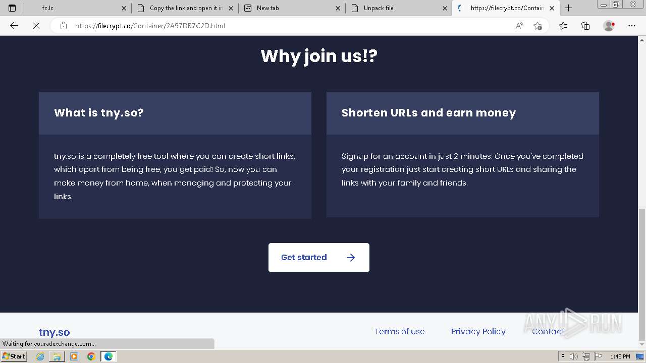Open the Terms of use link
Viewport: 646px width, 363px height.
click(x=400, y=331)
